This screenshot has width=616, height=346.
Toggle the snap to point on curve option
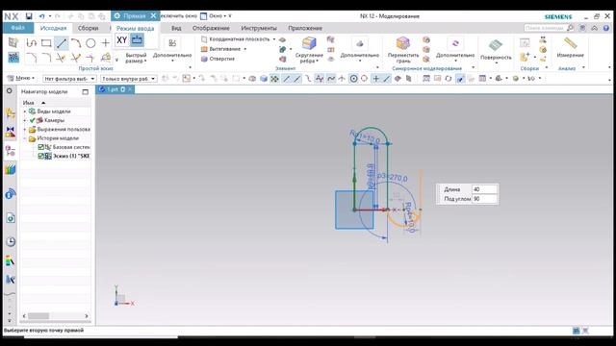[x=387, y=79]
